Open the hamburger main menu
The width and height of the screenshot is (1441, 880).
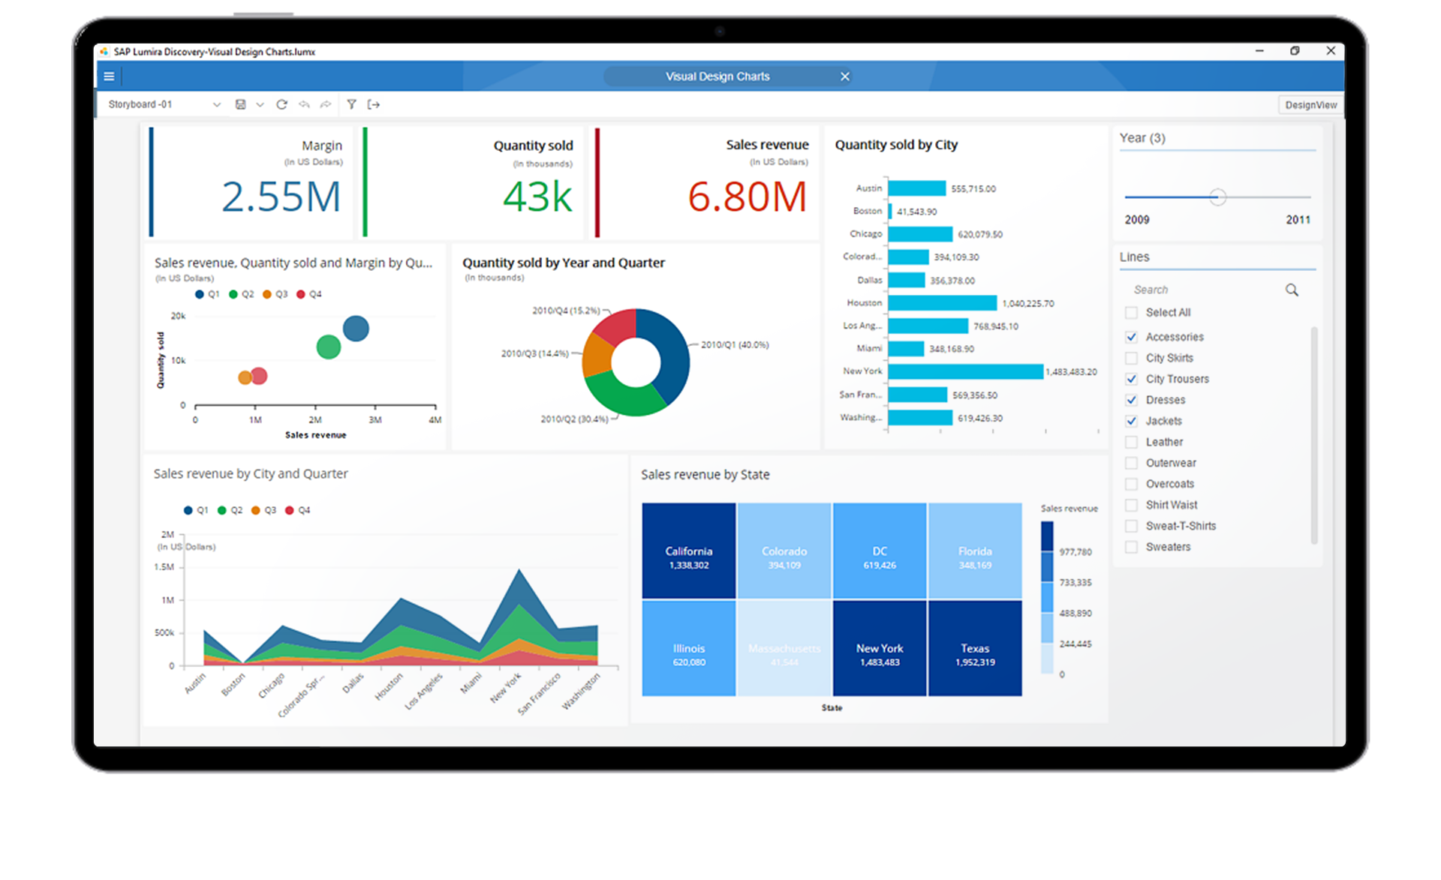tap(109, 77)
